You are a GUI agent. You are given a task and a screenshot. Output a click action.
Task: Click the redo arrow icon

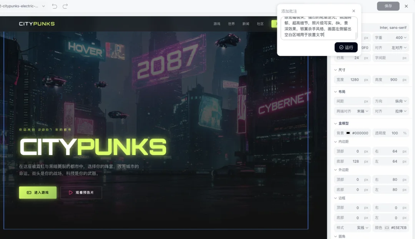(x=65, y=6)
